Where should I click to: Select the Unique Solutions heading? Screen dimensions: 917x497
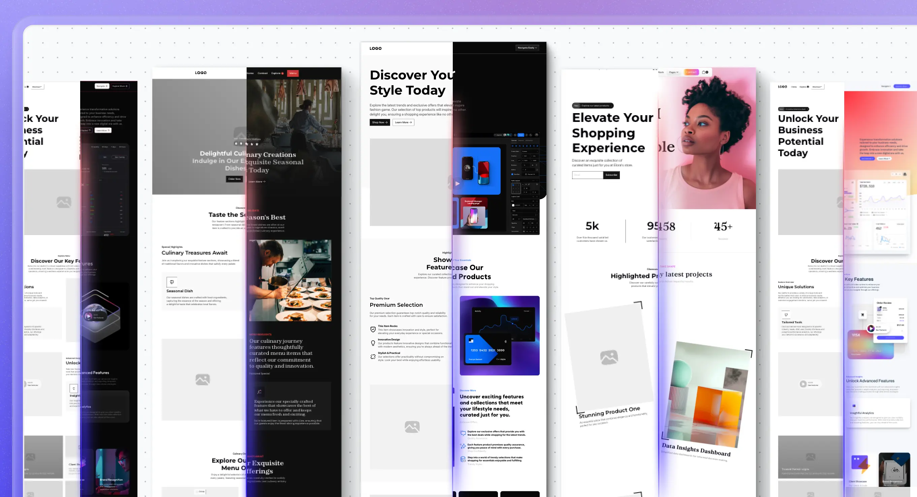tap(796, 287)
